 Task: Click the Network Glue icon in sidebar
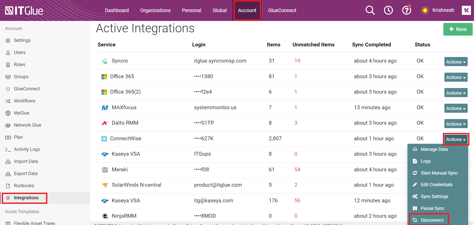click(x=8, y=125)
